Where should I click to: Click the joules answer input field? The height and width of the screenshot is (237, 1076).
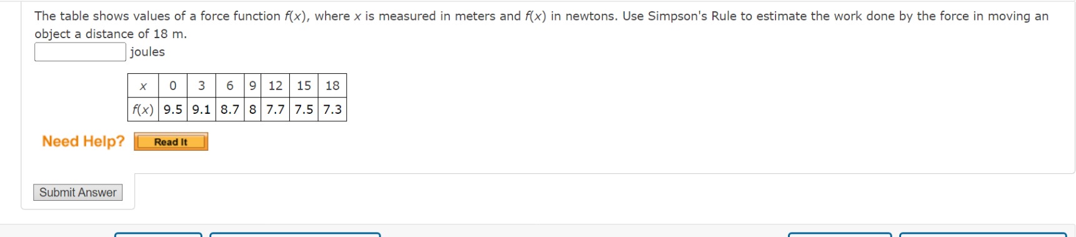pos(80,52)
